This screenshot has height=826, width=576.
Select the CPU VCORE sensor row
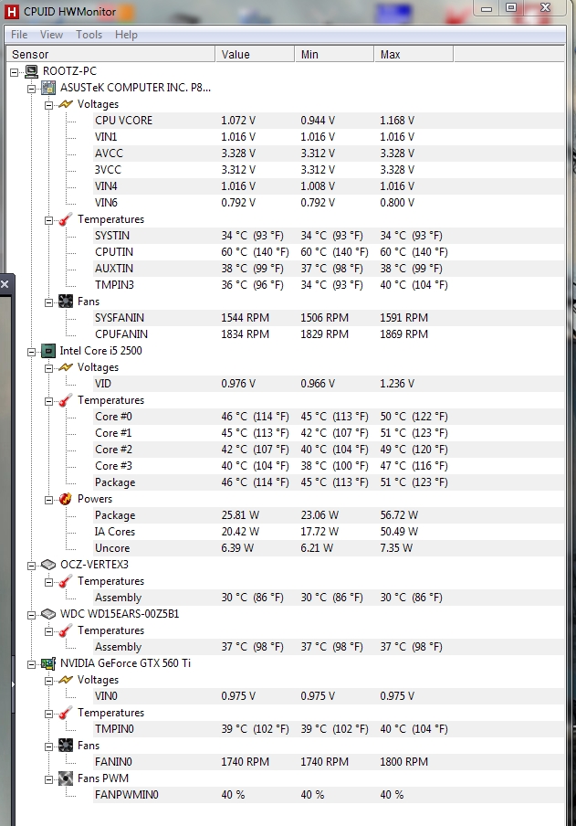click(x=123, y=121)
